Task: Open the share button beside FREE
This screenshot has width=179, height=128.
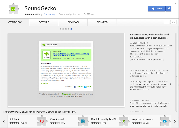Action: 169,9
